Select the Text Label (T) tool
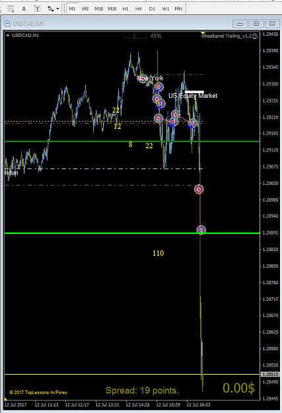282x413 pixels. tap(37, 9)
